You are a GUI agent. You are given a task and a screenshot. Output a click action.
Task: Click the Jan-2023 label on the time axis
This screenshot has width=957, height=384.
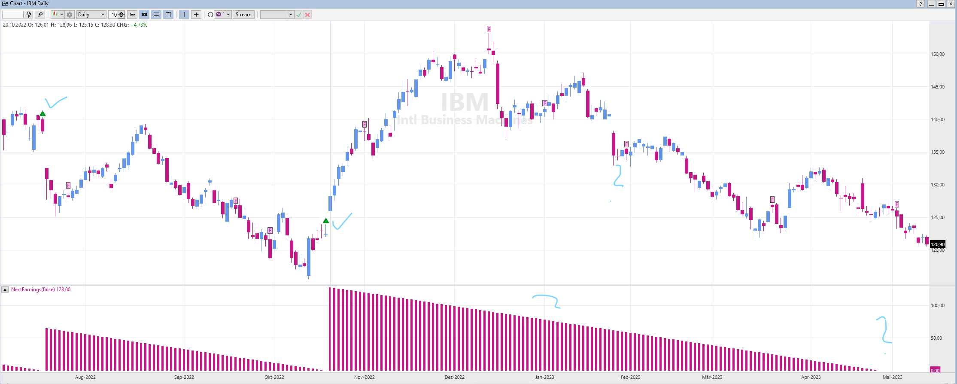pyautogui.click(x=544, y=377)
